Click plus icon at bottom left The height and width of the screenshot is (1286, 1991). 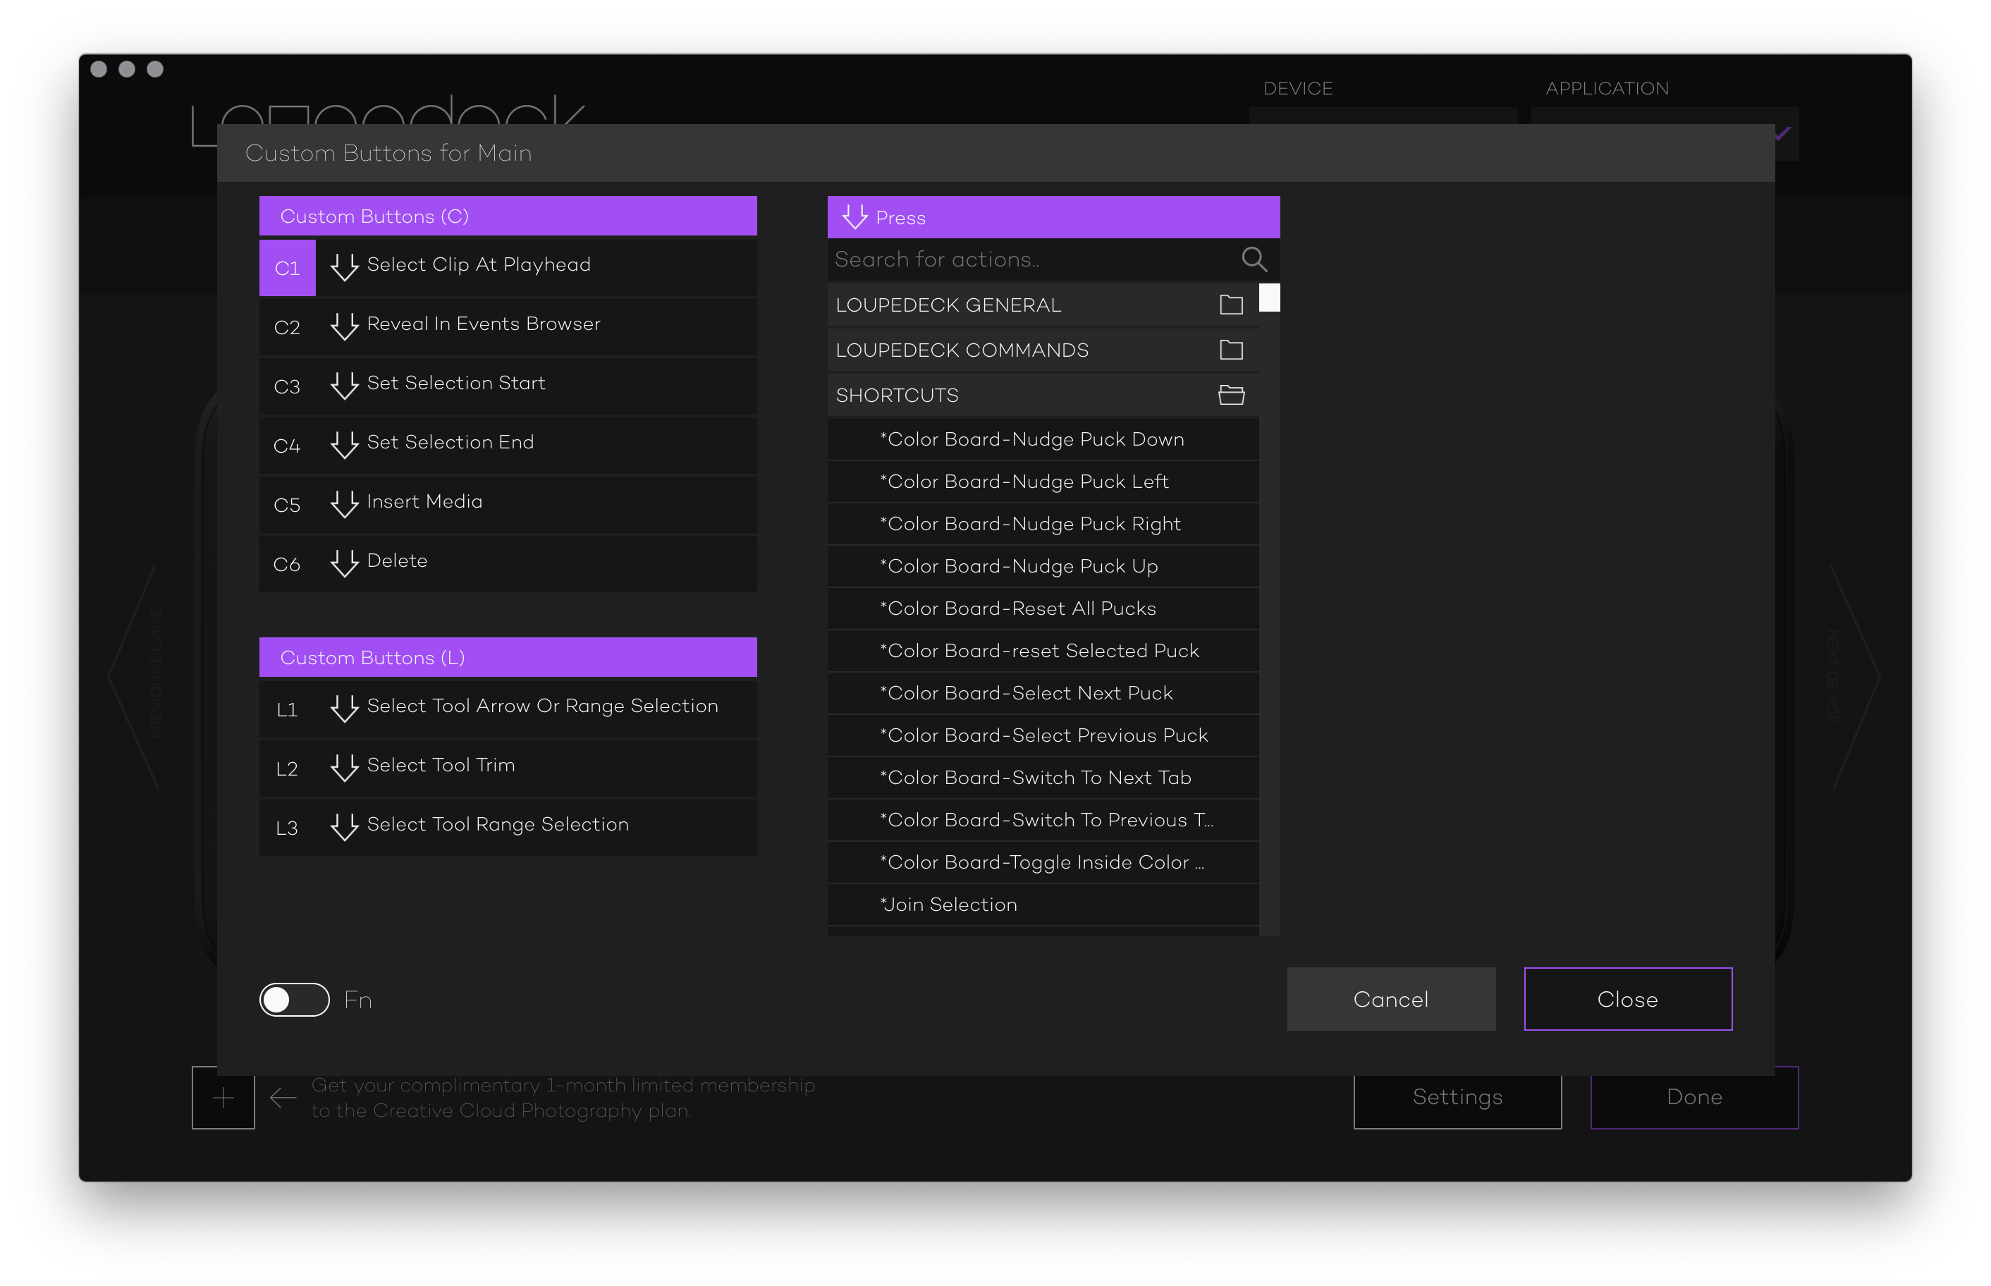[223, 1097]
